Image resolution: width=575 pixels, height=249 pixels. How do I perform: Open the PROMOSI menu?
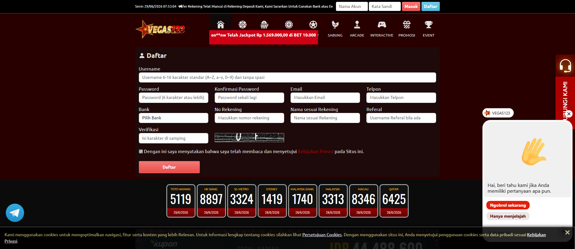pos(407,29)
